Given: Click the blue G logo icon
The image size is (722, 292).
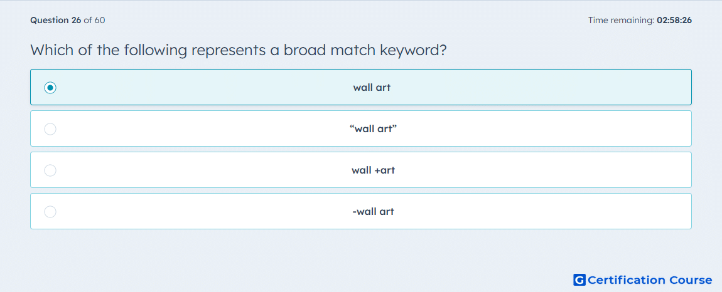Looking at the screenshot, I should [x=579, y=279].
